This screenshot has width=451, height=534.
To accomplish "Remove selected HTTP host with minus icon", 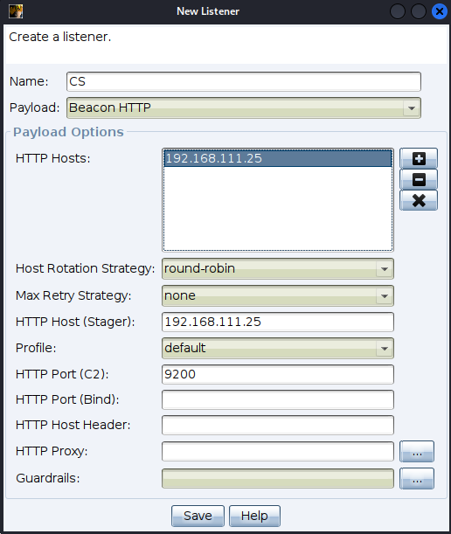I will tap(419, 179).
